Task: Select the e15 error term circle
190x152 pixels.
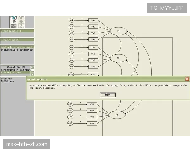Action: point(70,111)
